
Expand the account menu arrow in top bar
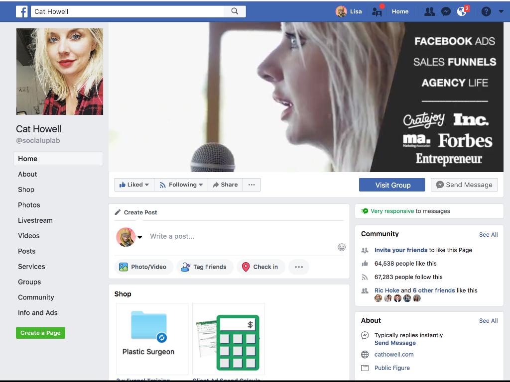[x=501, y=11]
